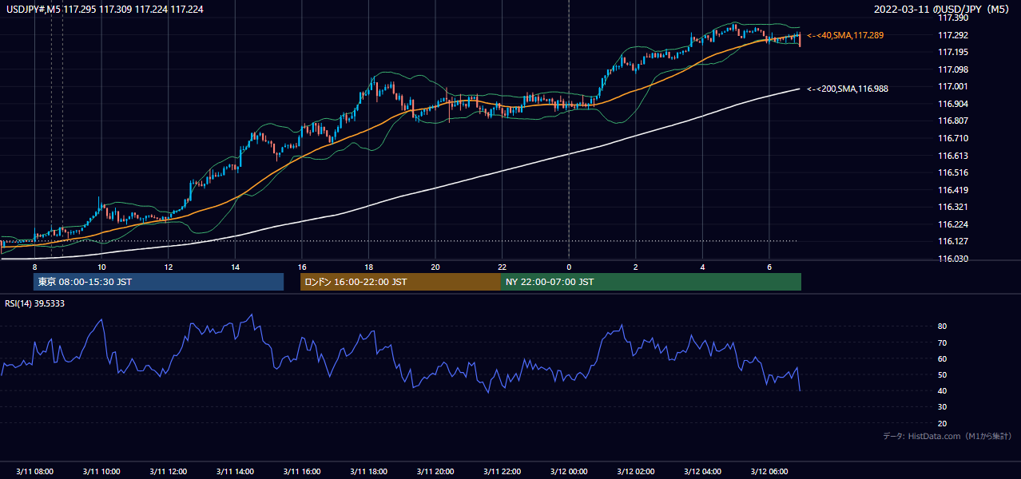Click hour 18 on the price chart time axis
Image resolution: width=1021 pixels, height=479 pixels.
coord(368,267)
